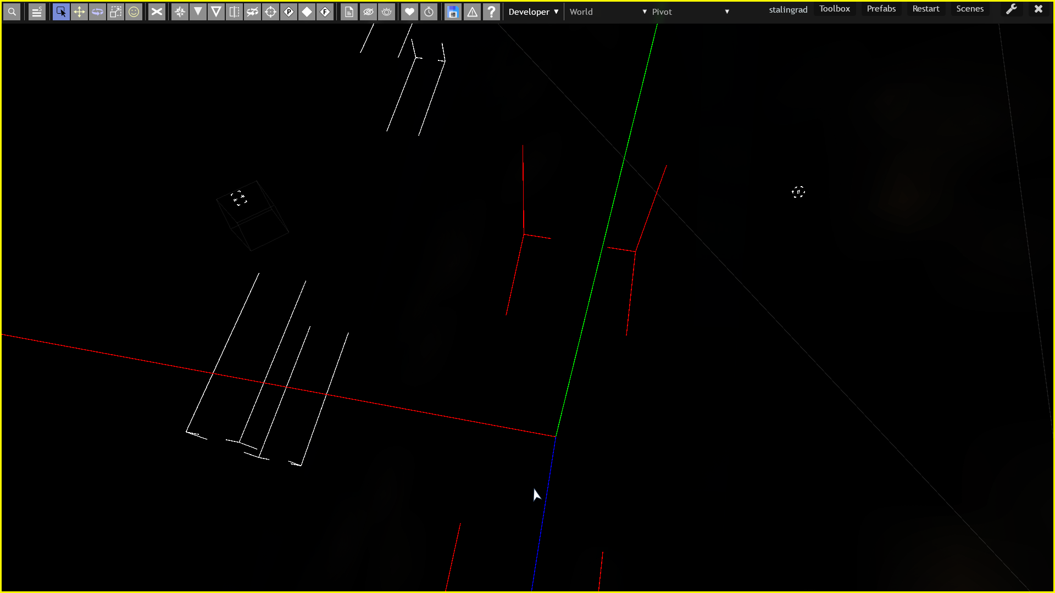Click the Scenes button
Image resolution: width=1055 pixels, height=593 pixels.
pos(969,9)
